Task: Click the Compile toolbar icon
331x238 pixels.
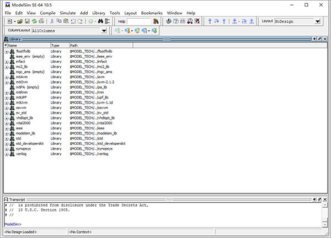Action: [x=169, y=21]
